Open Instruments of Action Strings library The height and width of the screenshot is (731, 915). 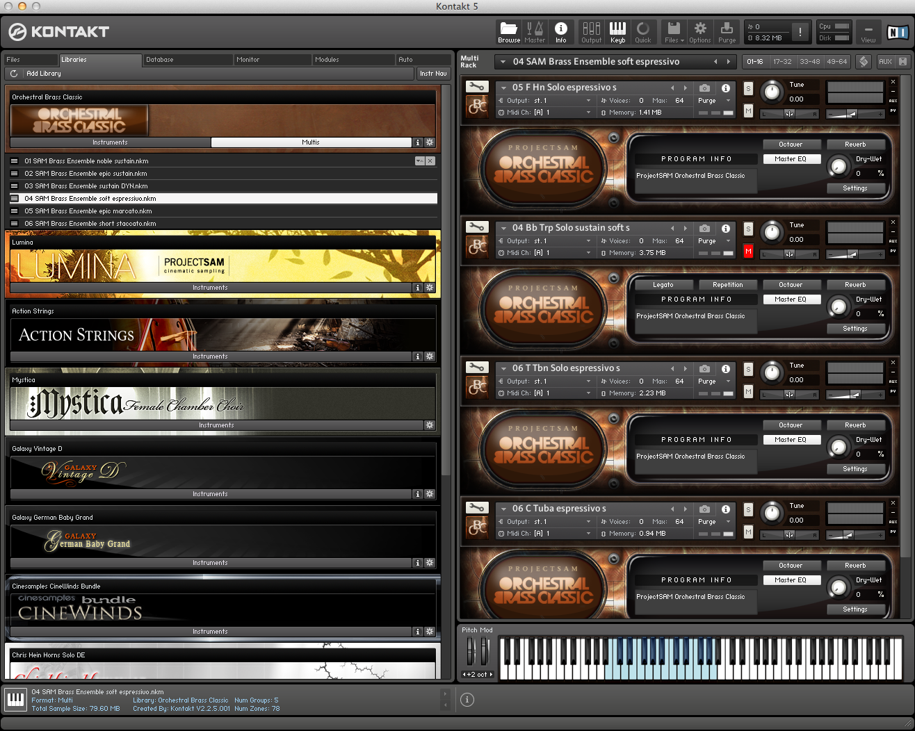click(x=210, y=356)
